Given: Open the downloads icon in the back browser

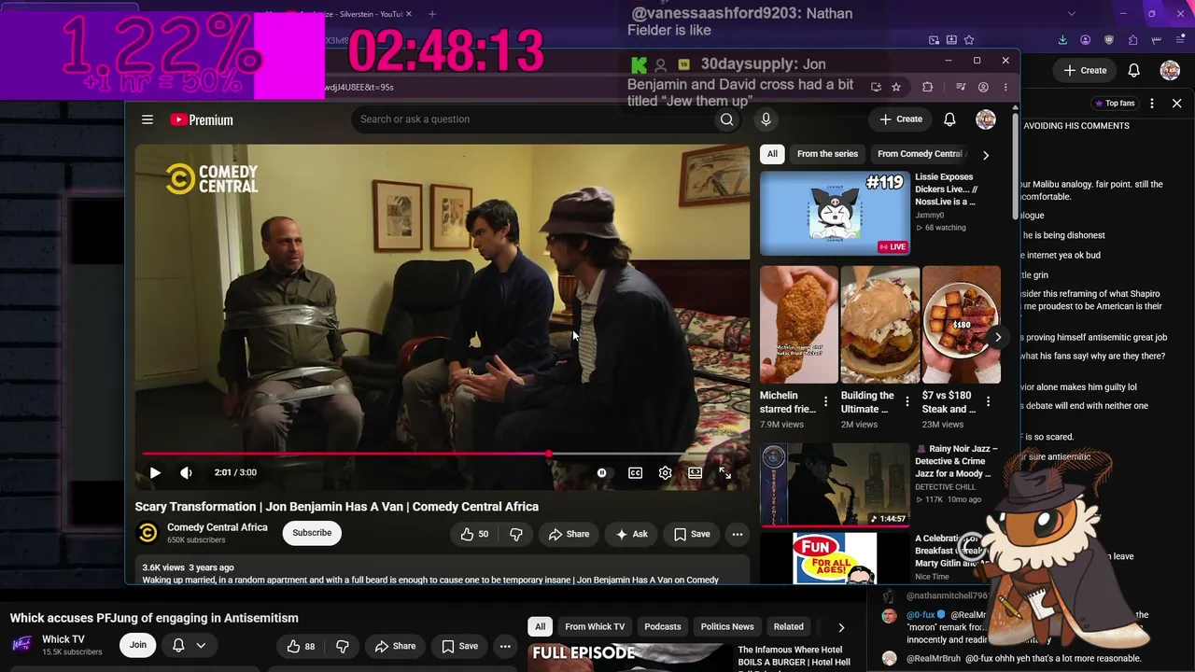Looking at the screenshot, I should (x=1062, y=40).
